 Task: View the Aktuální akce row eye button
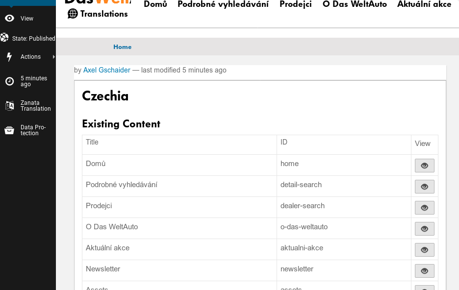pyautogui.click(x=425, y=250)
